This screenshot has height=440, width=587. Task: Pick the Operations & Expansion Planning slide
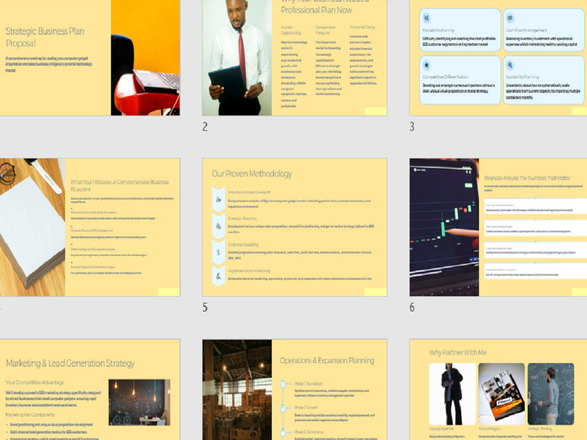pyautogui.click(x=295, y=390)
